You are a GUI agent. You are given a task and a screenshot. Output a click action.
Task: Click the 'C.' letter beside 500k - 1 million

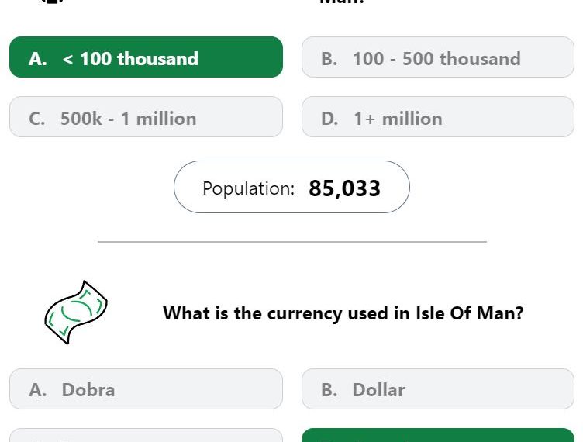click(36, 119)
